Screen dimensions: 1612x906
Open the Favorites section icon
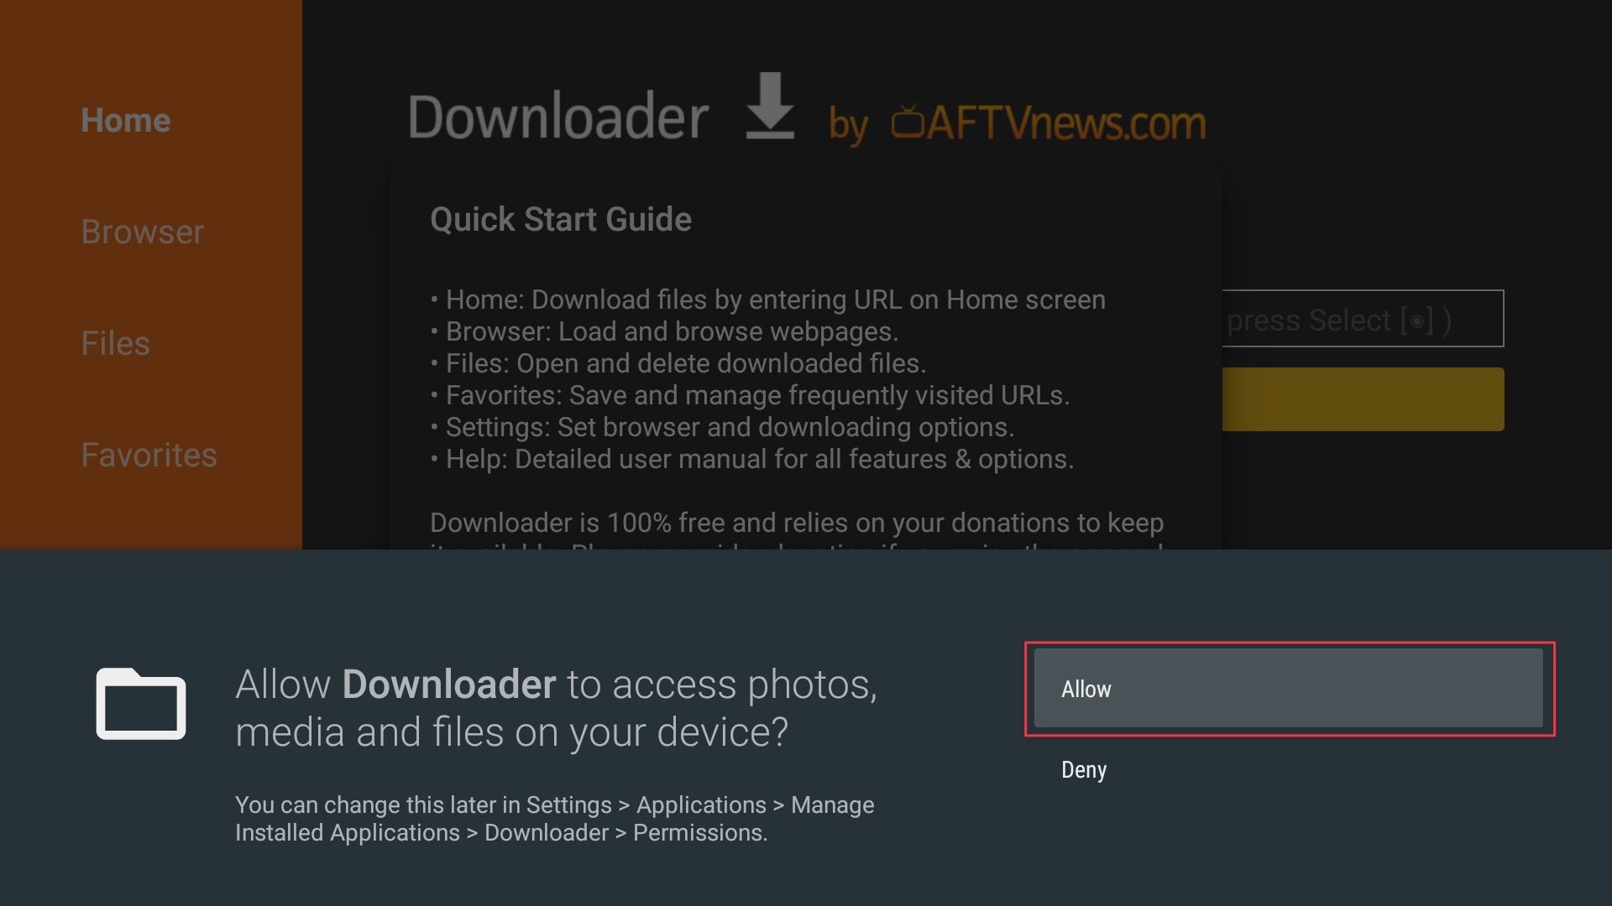[147, 454]
